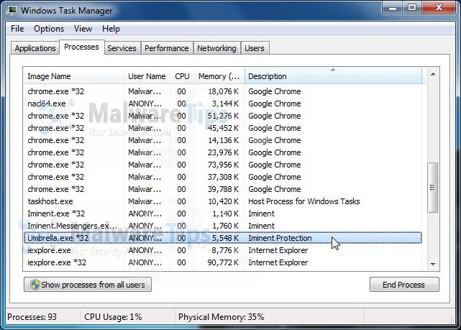Select the iexplore.exe process without *32
Viewport: 461px width, 330px height.
click(223, 250)
